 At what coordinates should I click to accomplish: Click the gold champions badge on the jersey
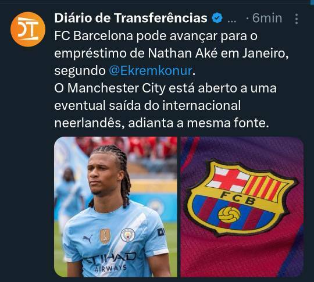[x=105, y=236]
